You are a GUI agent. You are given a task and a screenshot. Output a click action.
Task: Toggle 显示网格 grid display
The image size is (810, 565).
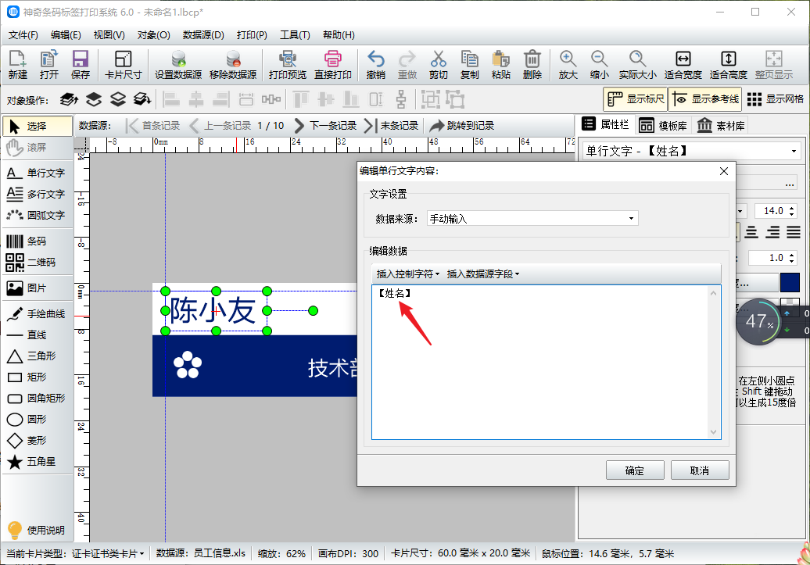776,99
